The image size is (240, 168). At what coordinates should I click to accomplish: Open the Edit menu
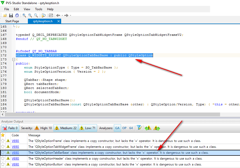pos(16,9)
